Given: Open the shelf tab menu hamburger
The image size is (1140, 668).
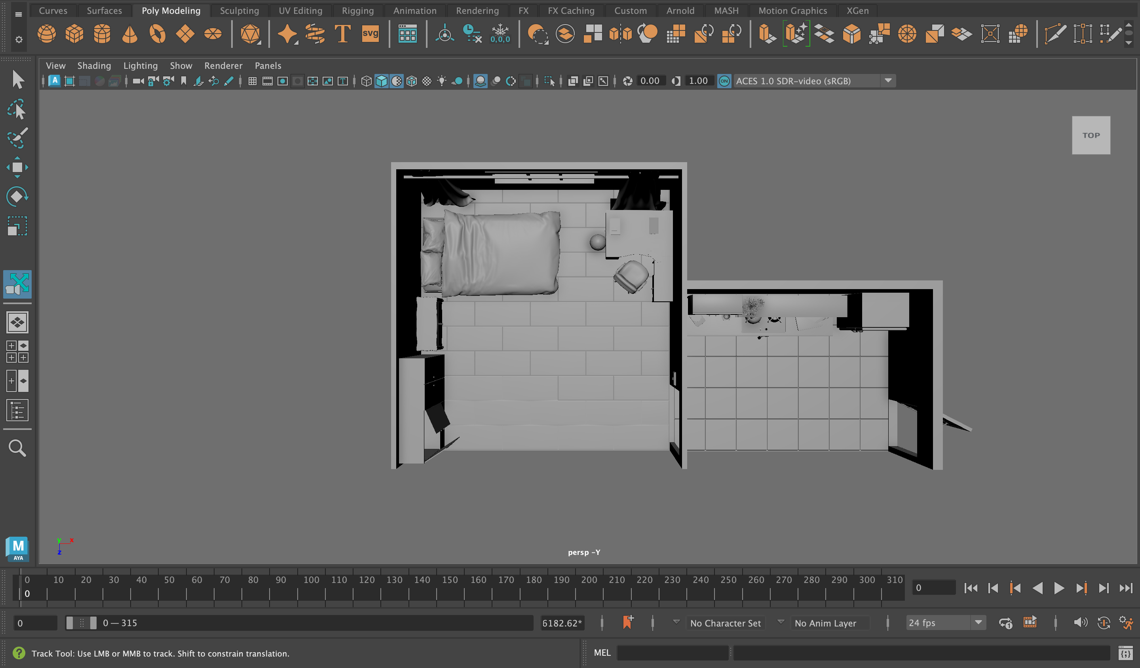Looking at the screenshot, I should tap(19, 15).
